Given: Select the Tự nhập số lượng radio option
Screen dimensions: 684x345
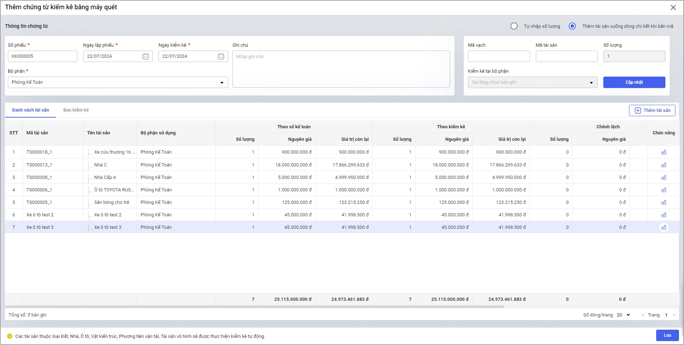Looking at the screenshot, I should 514,26.
